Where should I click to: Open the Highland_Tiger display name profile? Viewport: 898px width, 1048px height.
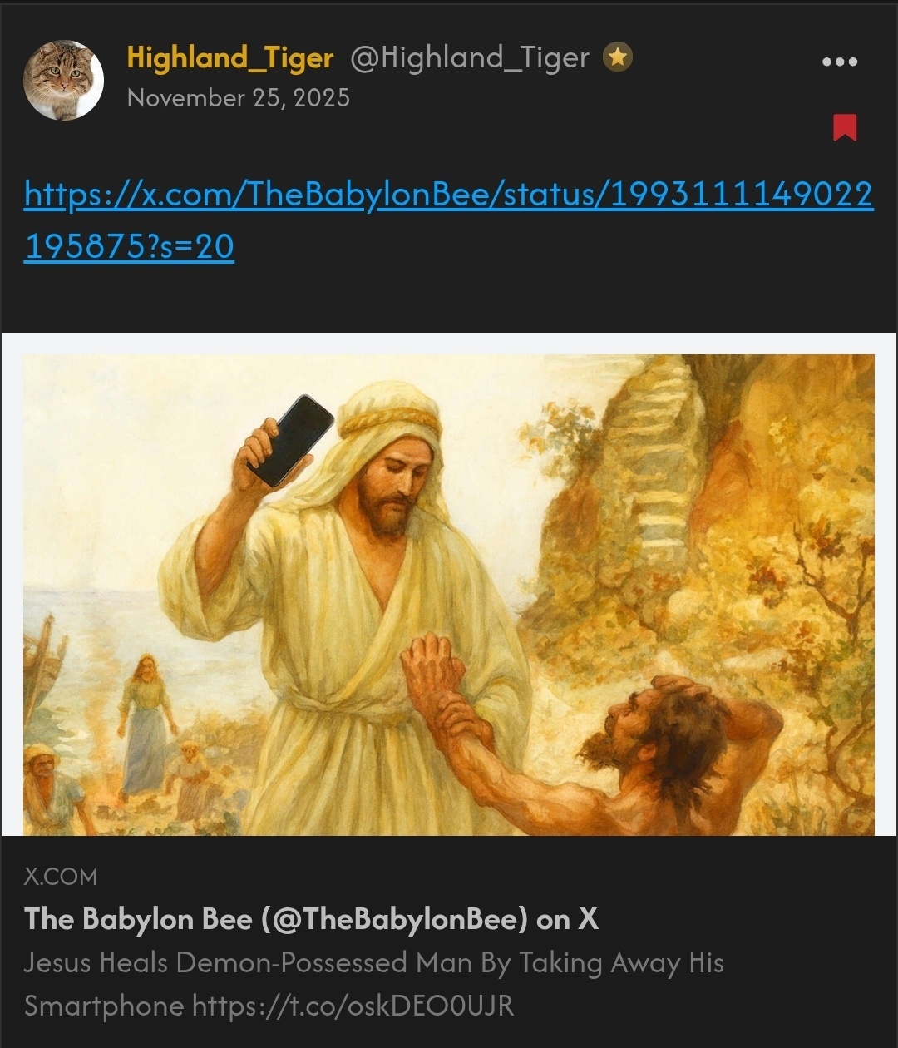click(230, 57)
